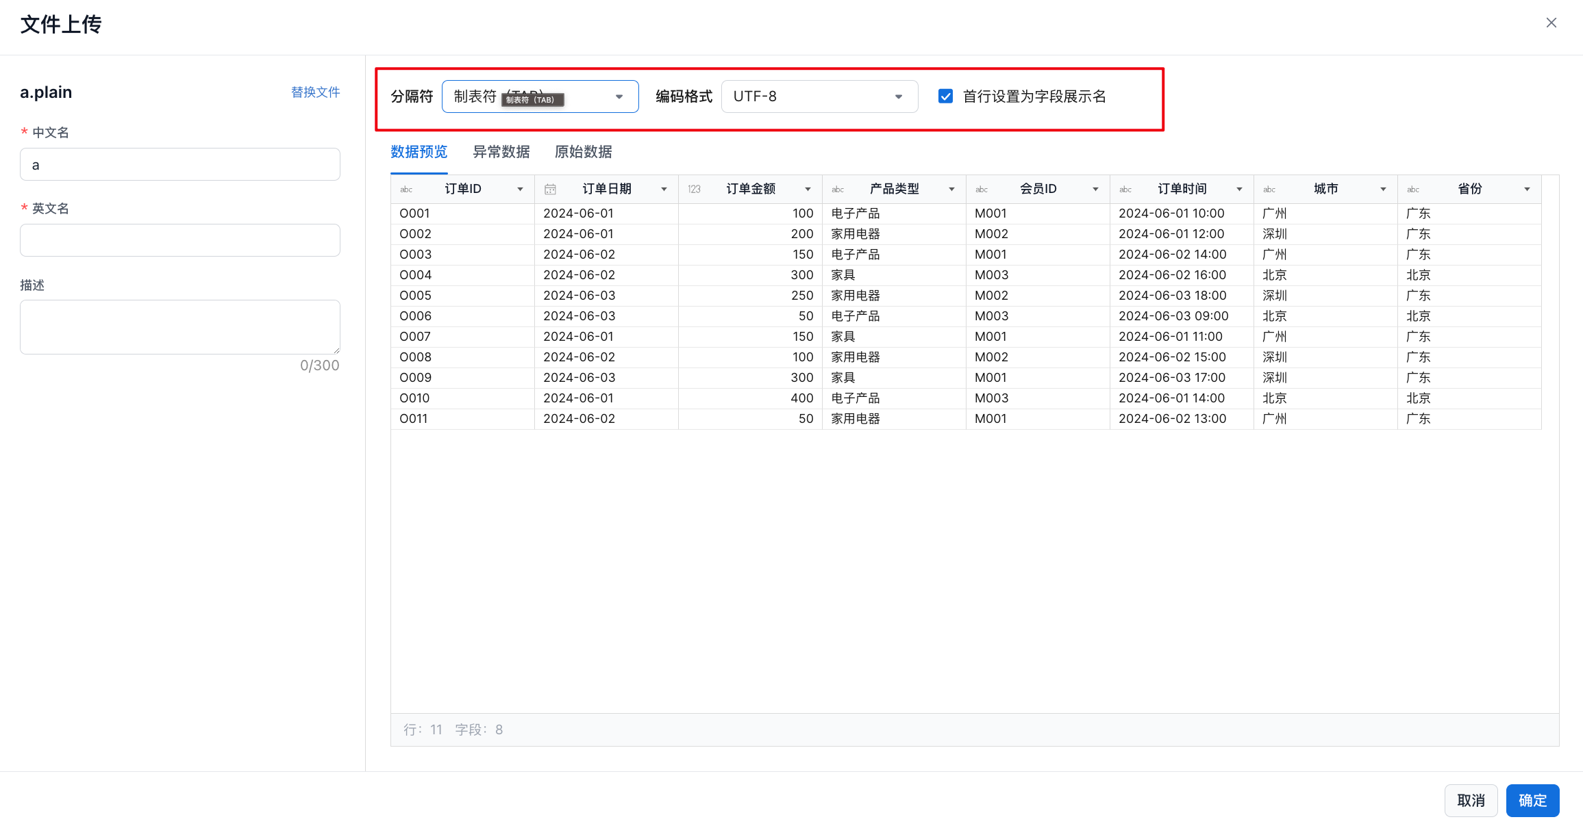Click the abc type icon for 会员ID column
This screenshot has width=1583, height=826.
point(982,190)
